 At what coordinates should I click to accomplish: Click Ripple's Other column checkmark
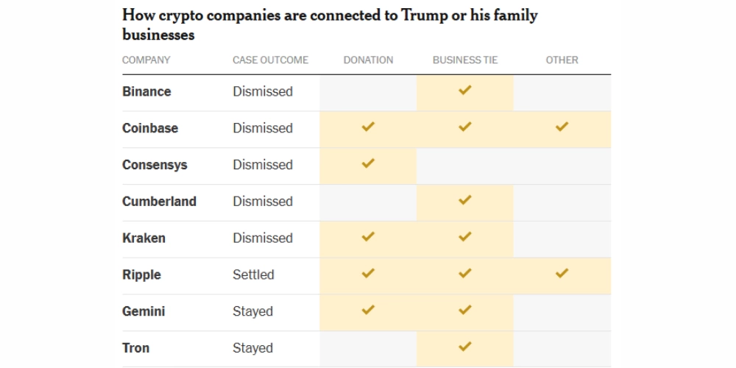point(562,274)
